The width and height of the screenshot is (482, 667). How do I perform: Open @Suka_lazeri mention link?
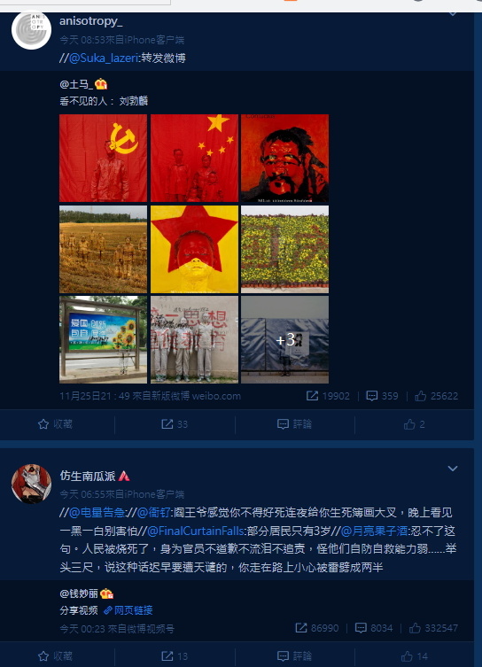click(x=104, y=58)
